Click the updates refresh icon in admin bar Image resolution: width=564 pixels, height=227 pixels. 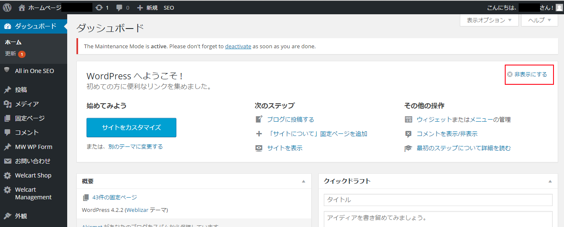coord(99,8)
